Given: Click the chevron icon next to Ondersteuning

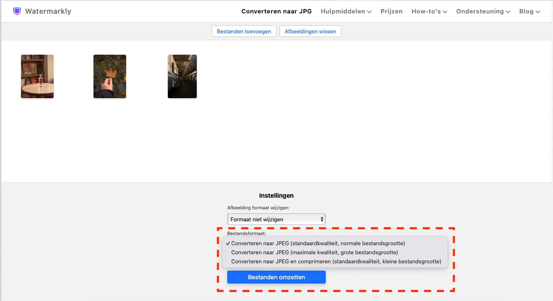Looking at the screenshot, I should (x=508, y=12).
